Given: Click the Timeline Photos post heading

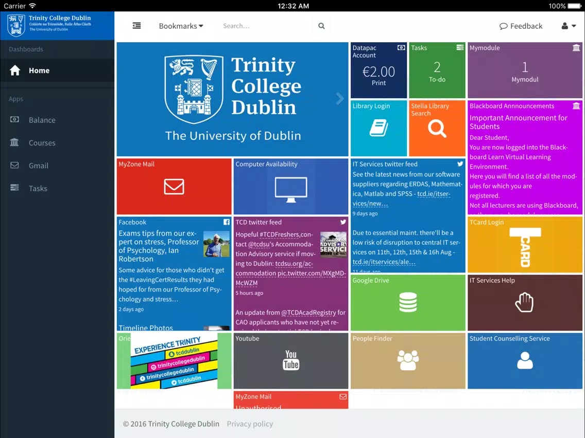Looking at the screenshot, I should pos(146,327).
